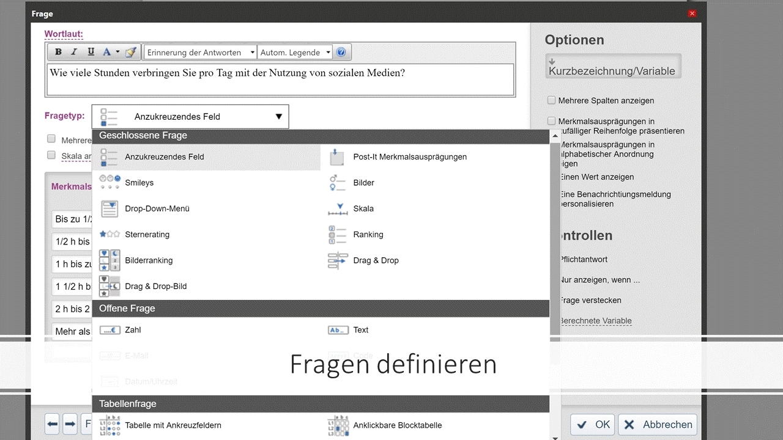783x440 pixels.
Task: Apply italic formatting in the Wortlaut toolbar
Action: (x=74, y=52)
